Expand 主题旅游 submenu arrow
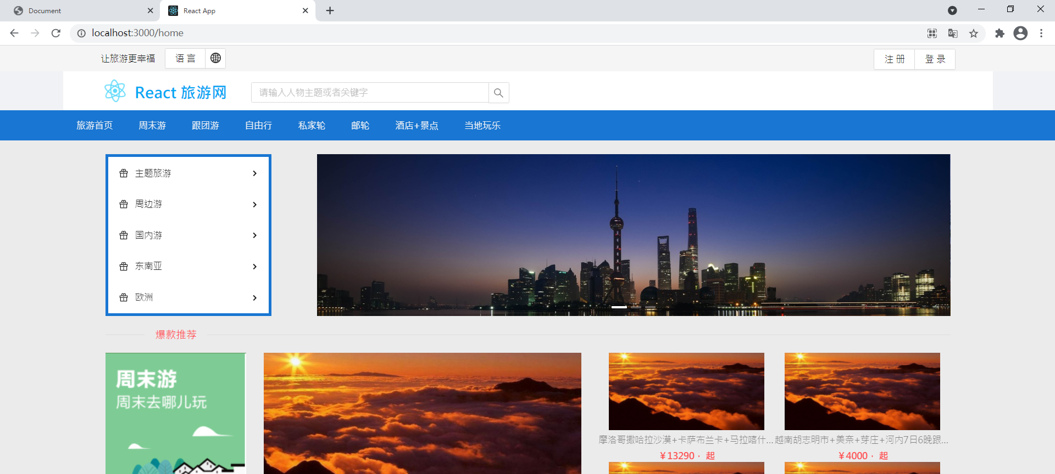This screenshot has height=474, width=1055. [x=254, y=173]
